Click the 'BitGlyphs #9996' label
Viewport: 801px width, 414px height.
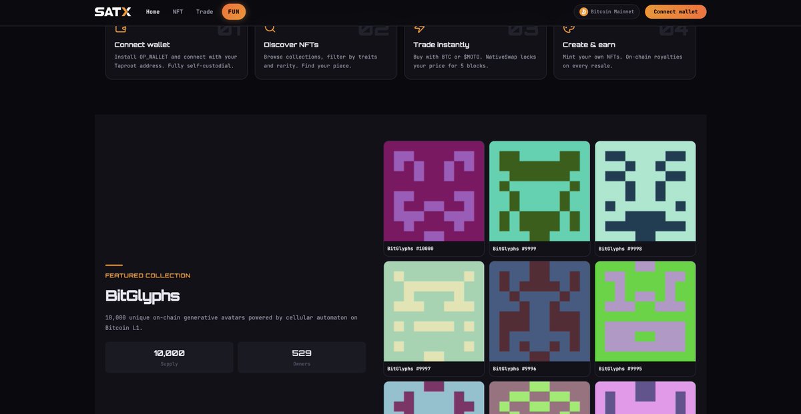tap(514, 369)
